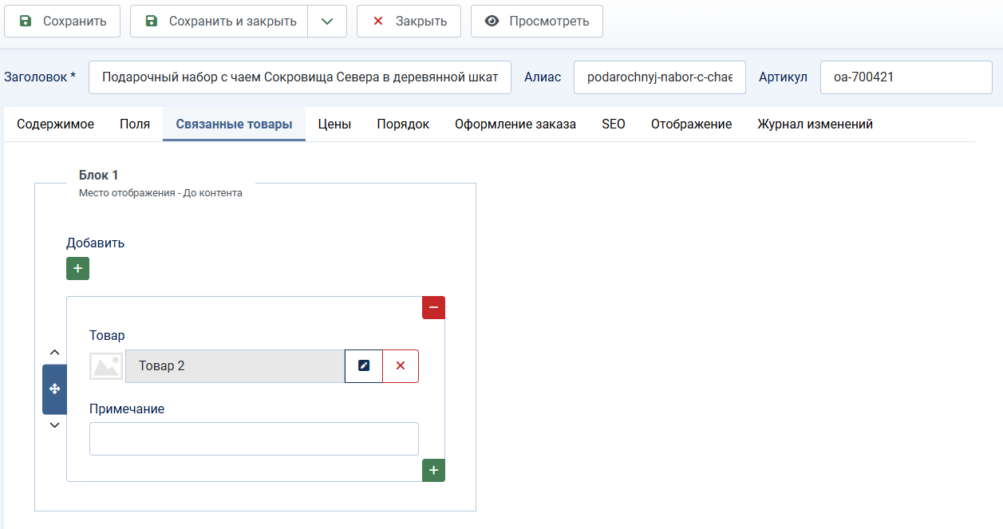Clear selected product with red X icon

[x=401, y=366]
